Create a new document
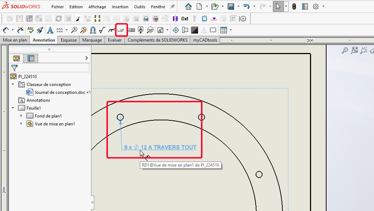 (199, 7)
